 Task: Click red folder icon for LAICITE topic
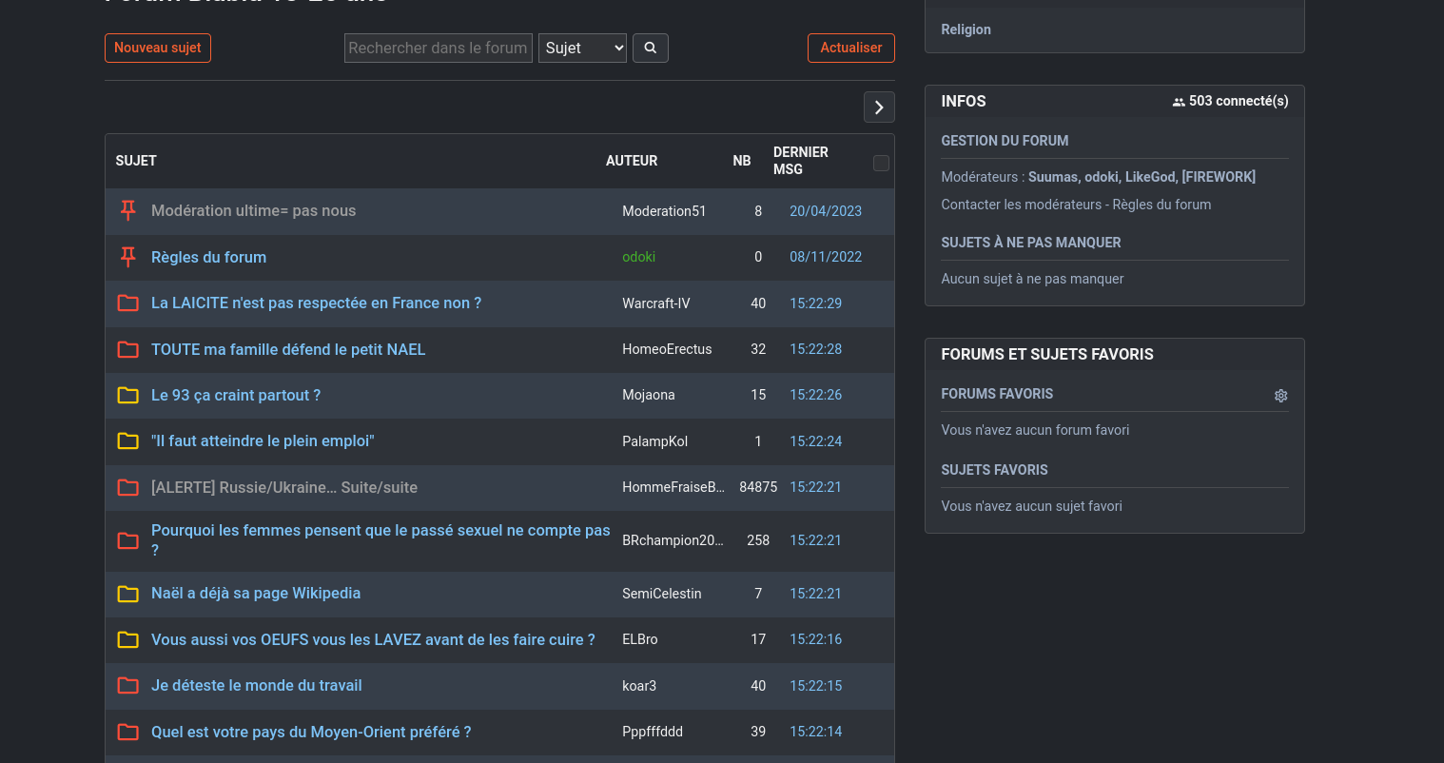[x=127, y=303]
